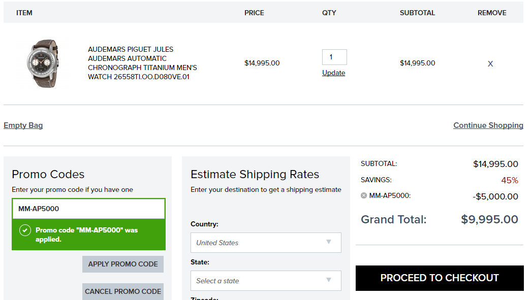Open the Country dropdown

(x=265, y=243)
